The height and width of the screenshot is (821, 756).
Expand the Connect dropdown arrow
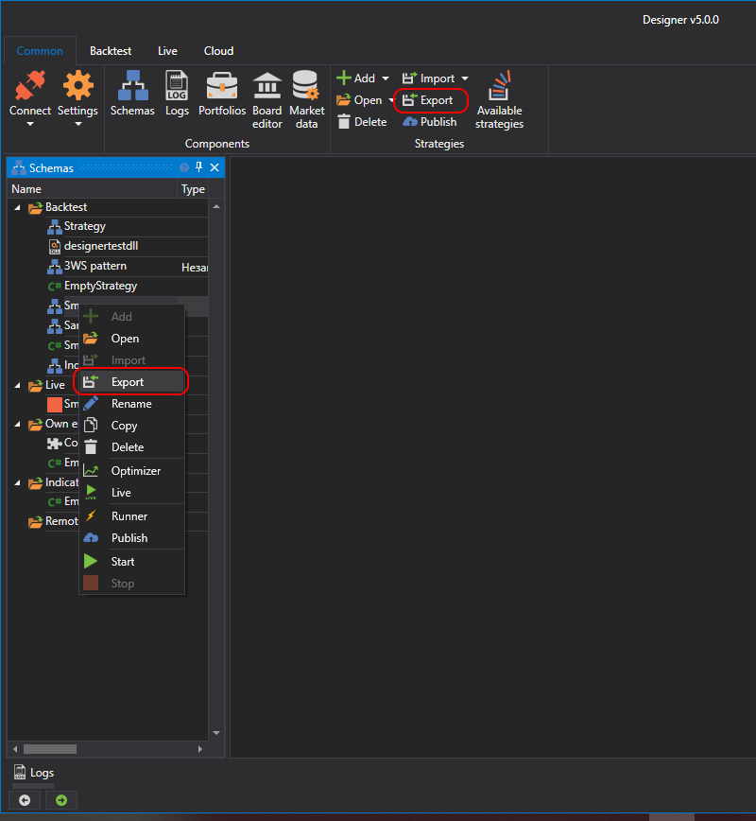[30, 124]
